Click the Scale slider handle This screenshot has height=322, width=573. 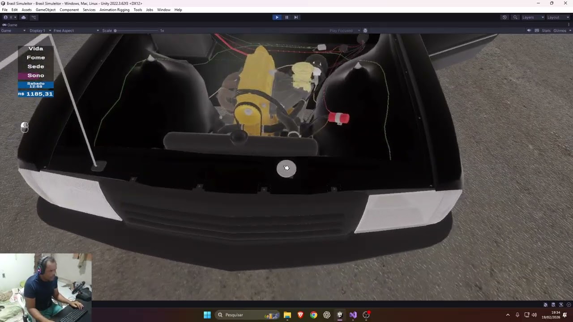coord(115,30)
